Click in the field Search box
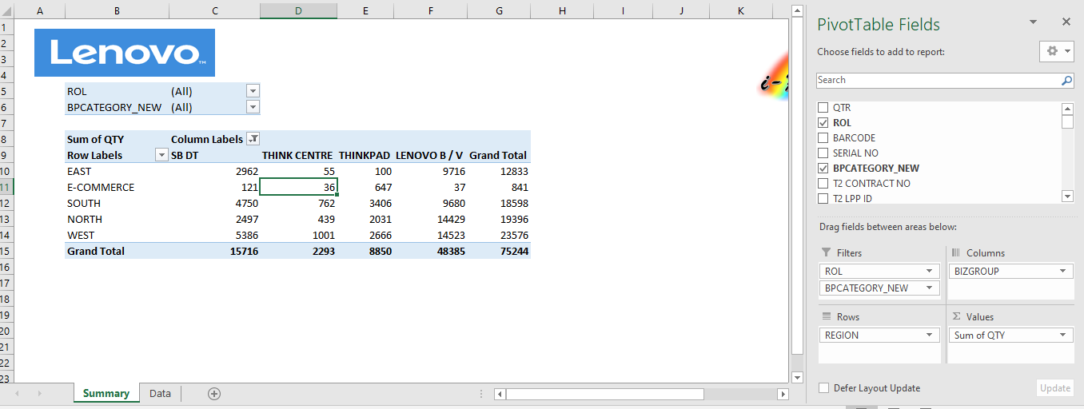Viewport: 1084px width, 409px height. 935,81
